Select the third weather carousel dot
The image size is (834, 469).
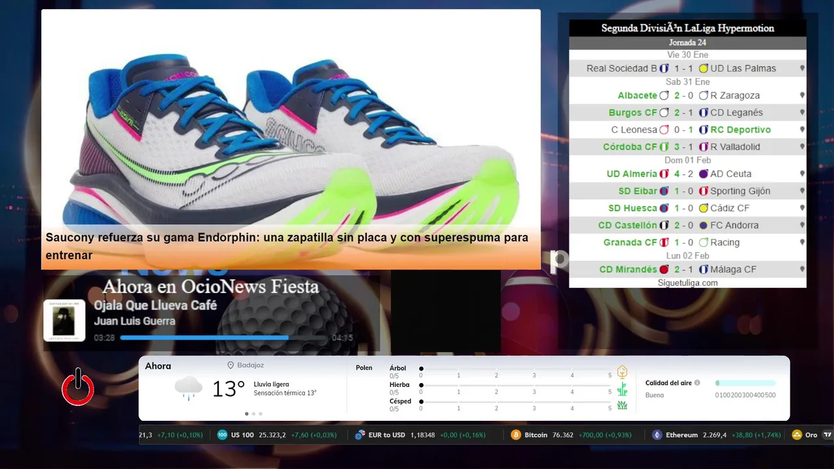[261, 414]
